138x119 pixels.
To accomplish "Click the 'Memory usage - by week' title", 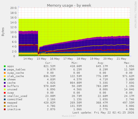I will 69,5.
